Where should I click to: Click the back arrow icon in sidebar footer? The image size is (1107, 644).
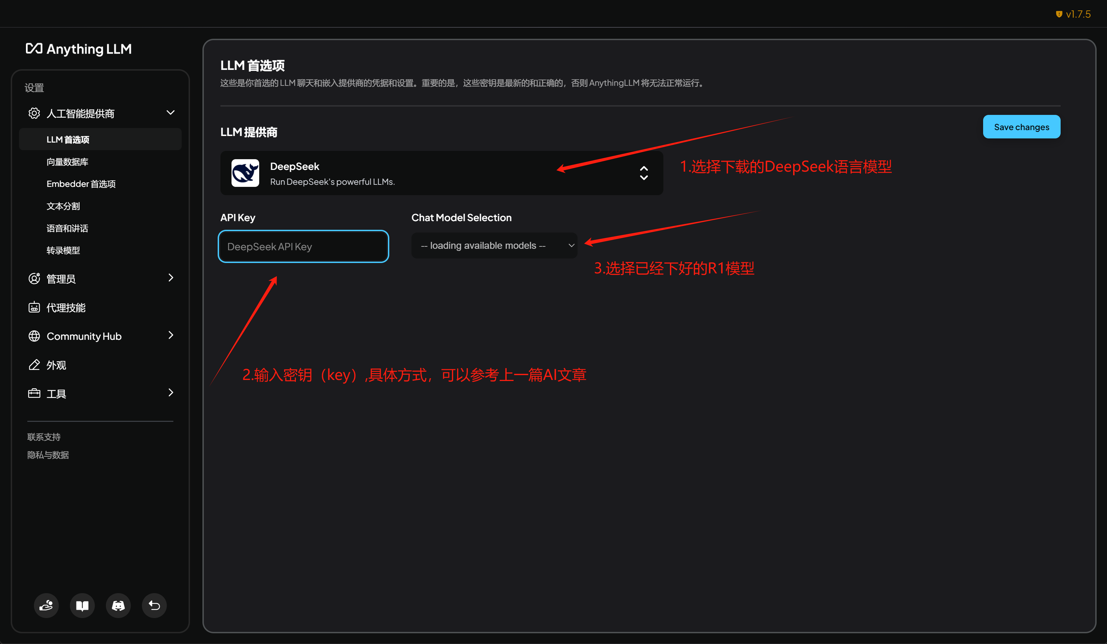(x=154, y=605)
